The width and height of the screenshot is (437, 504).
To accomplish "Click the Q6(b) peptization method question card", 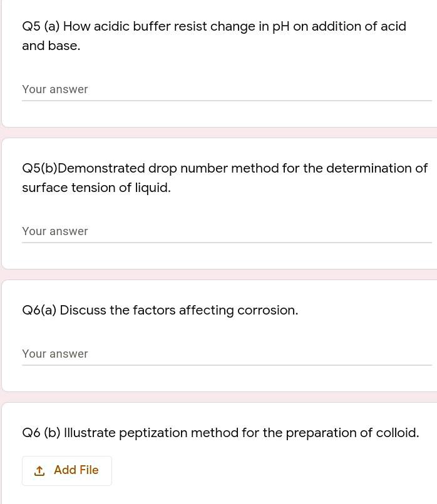I will [x=218, y=450].
